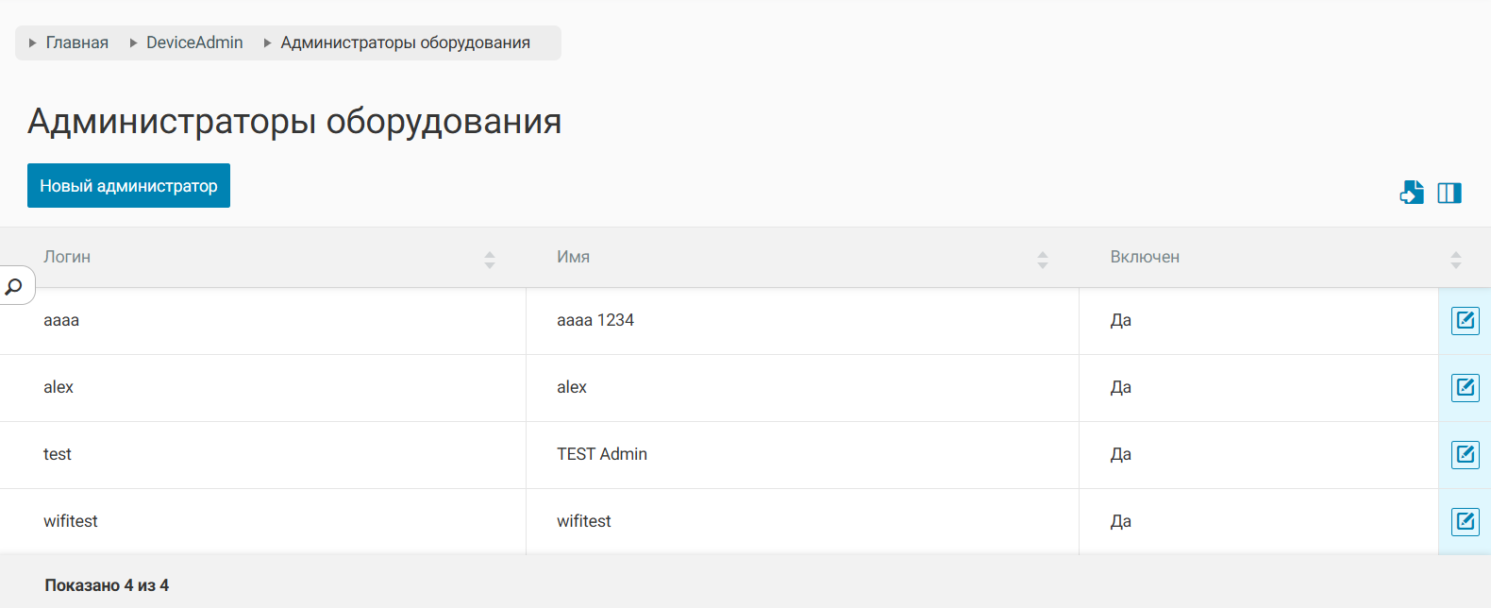Sort table by Логин column arrows
Screen dimensions: 1491x608
point(490,260)
